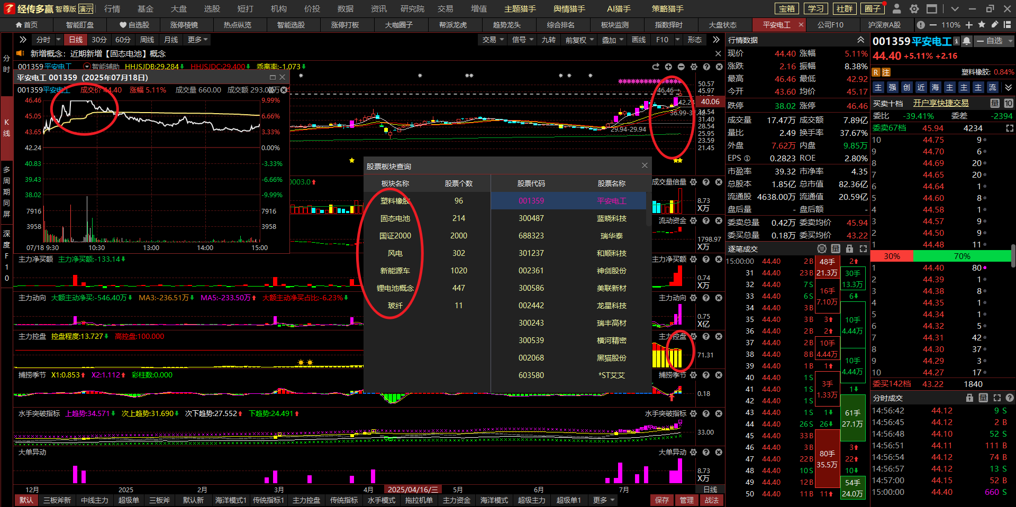Open the 交易 dropdown in chart toolbar
This screenshot has height=507, width=1016.
493,40
